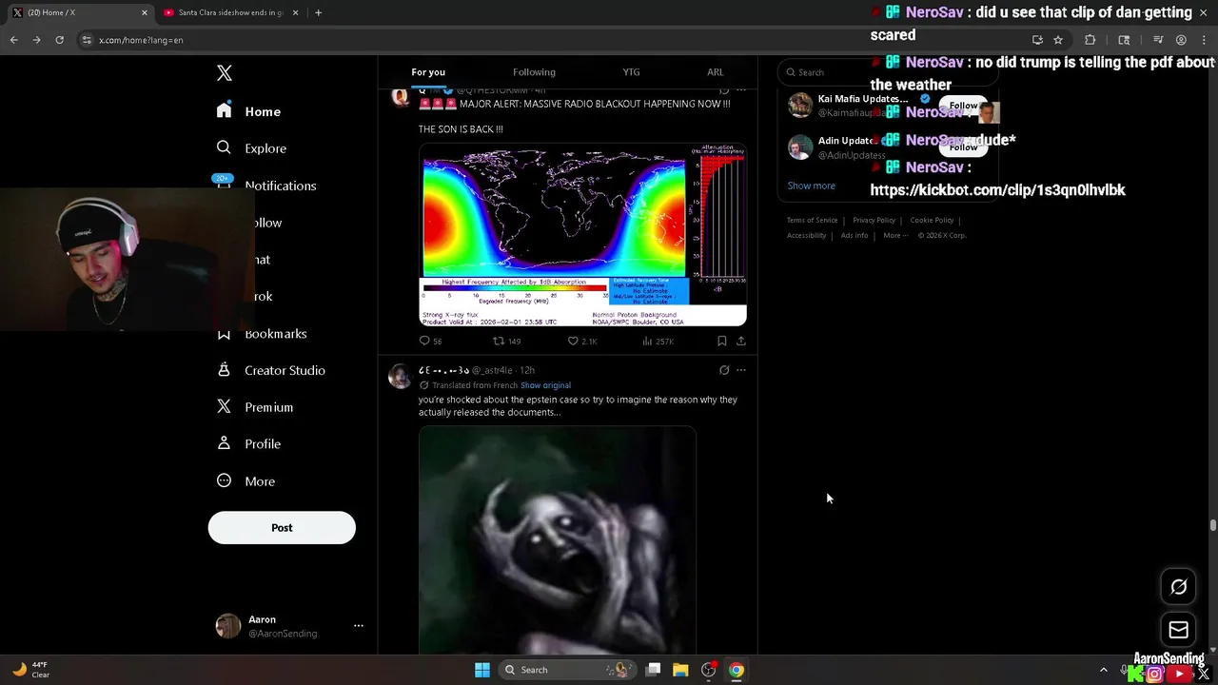Go back in the browser

point(13,40)
